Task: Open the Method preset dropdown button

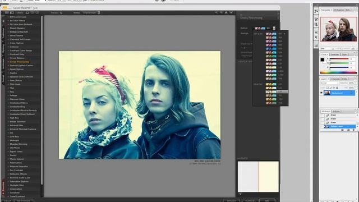Action: point(274,28)
